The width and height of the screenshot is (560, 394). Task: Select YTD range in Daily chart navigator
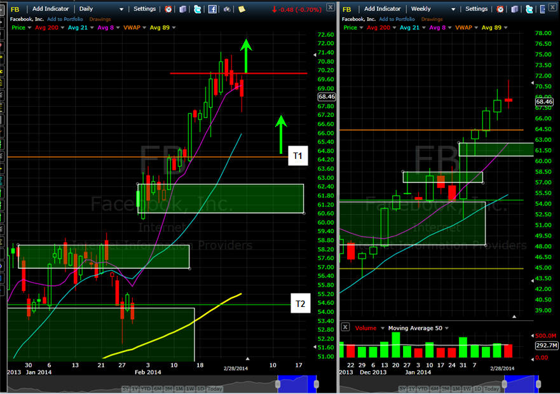[146, 389]
